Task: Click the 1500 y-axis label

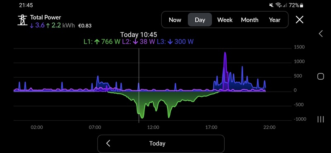Action: [x=299, y=47]
